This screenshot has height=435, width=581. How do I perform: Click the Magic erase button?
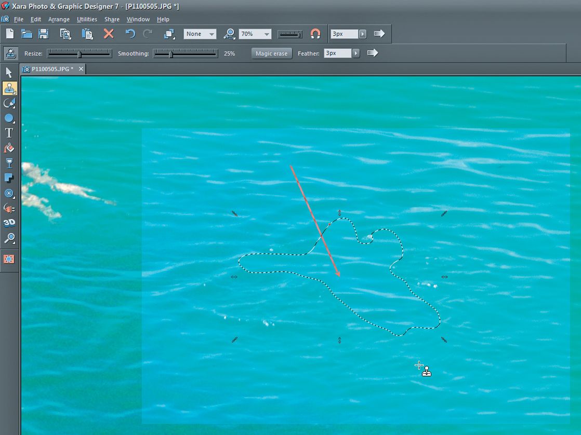coord(272,53)
